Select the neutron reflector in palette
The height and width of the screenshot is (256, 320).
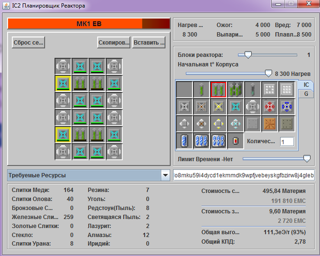[x=269, y=89]
